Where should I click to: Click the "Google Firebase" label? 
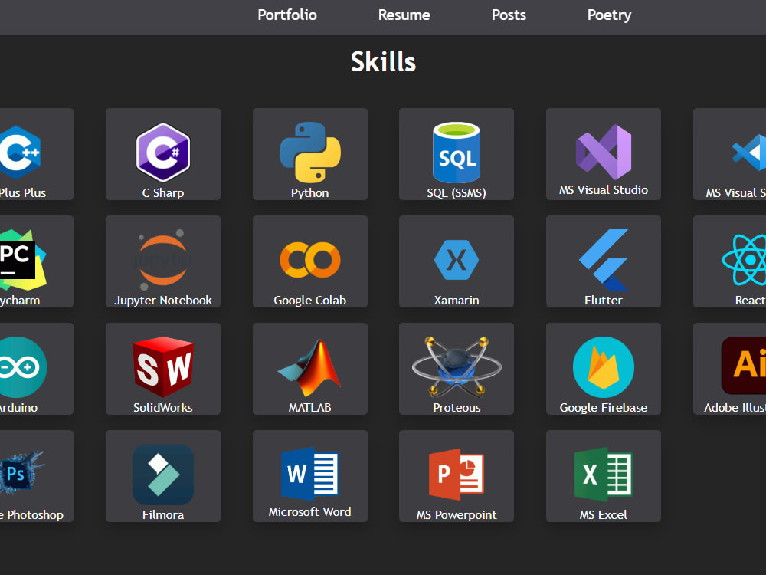[x=604, y=407]
